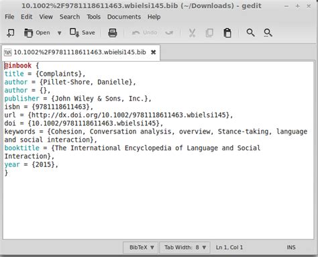The image size is (318, 257).
Task: Click the Open file button
Action: pos(37,33)
